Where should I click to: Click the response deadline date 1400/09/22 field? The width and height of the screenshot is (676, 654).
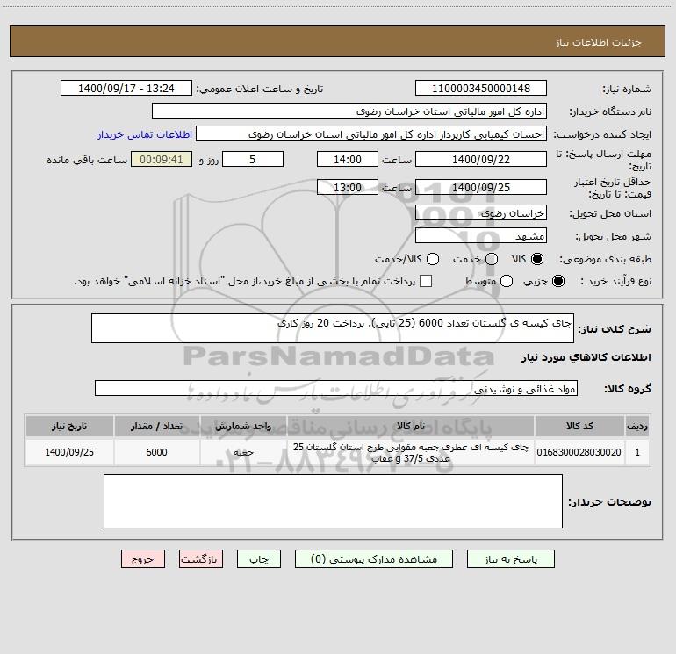coord(481,159)
